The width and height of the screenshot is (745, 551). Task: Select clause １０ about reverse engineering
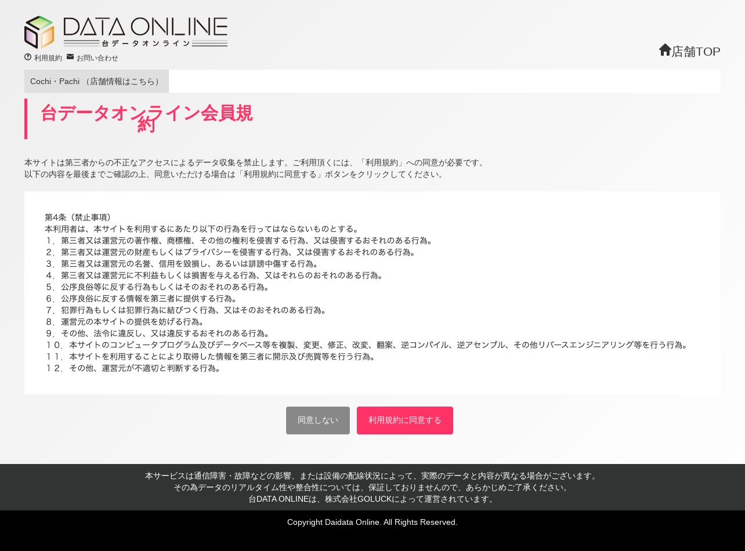[368, 345]
